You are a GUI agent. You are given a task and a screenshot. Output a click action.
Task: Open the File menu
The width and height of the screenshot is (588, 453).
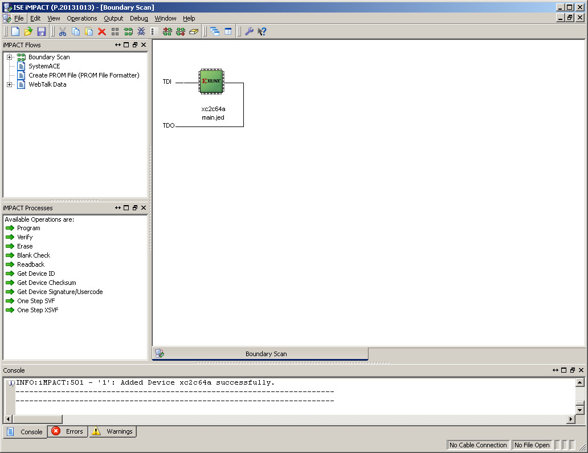(x=19, y=18)
